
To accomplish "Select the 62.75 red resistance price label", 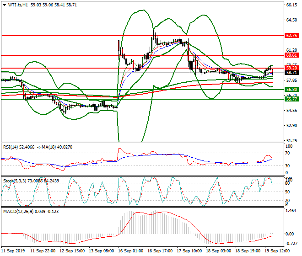I will tap(291, 36).
